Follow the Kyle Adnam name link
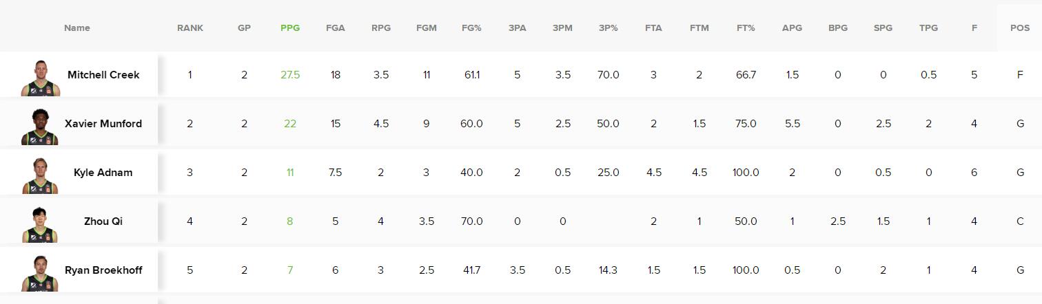Screen dimensions: 1042x304 (x=103, y=172)
